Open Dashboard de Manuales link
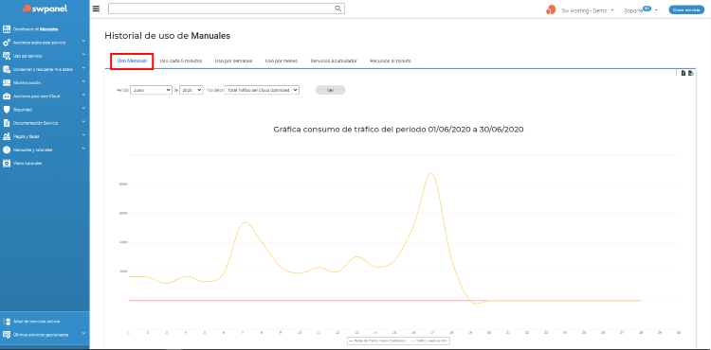 click(x=35, y=29)
